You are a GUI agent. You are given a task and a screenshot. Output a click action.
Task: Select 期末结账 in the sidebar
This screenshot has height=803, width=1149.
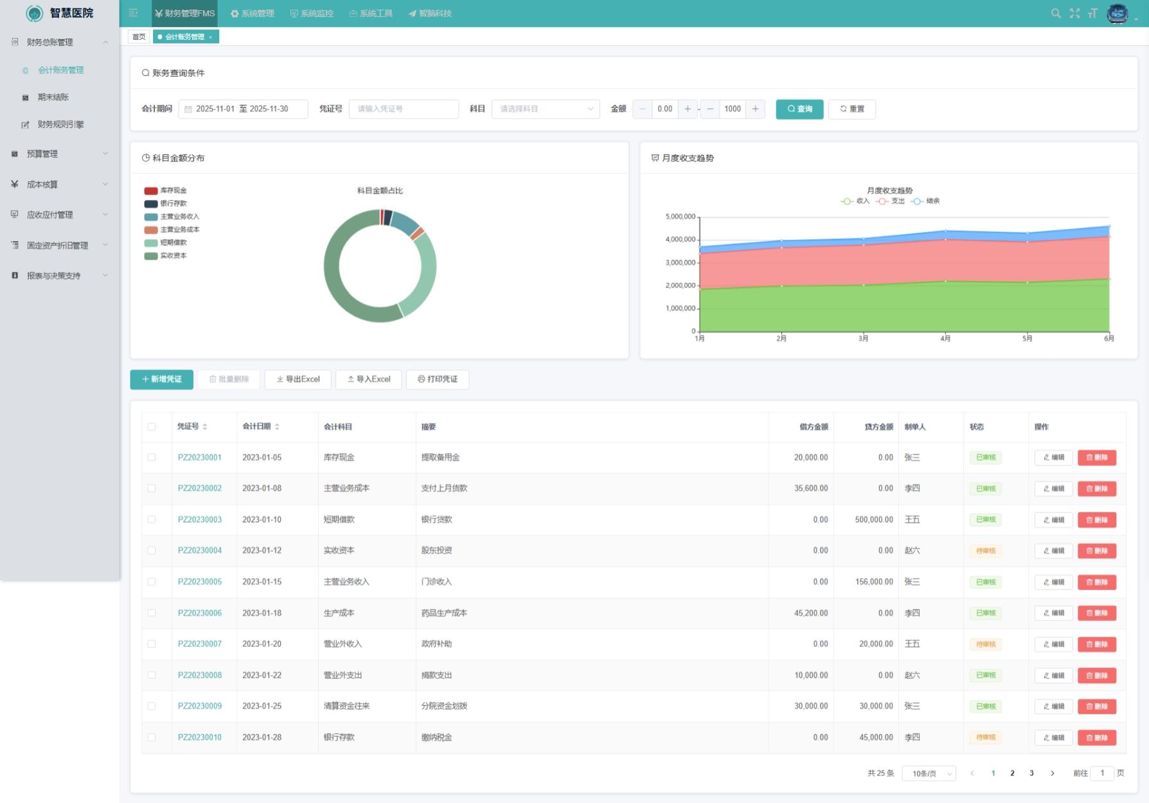point(53,97)
